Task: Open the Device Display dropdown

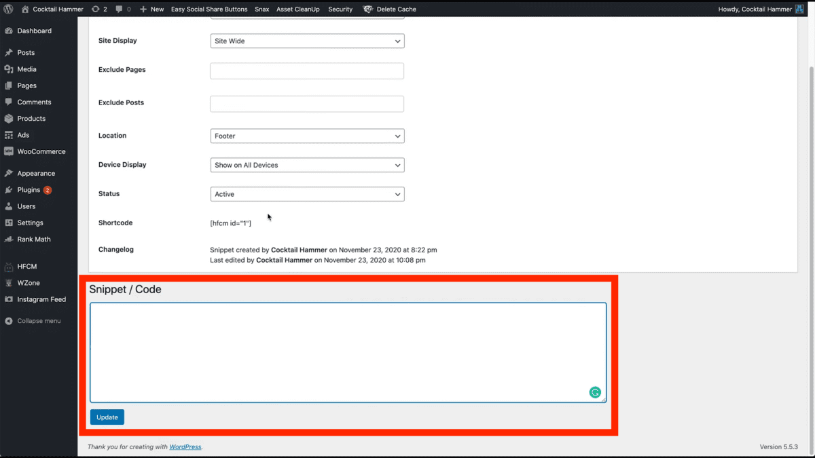Action: coord(307,165)
